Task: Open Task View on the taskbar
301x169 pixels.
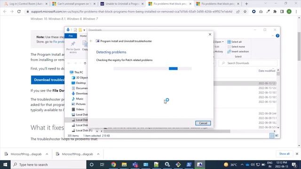Action: point(102,165)
